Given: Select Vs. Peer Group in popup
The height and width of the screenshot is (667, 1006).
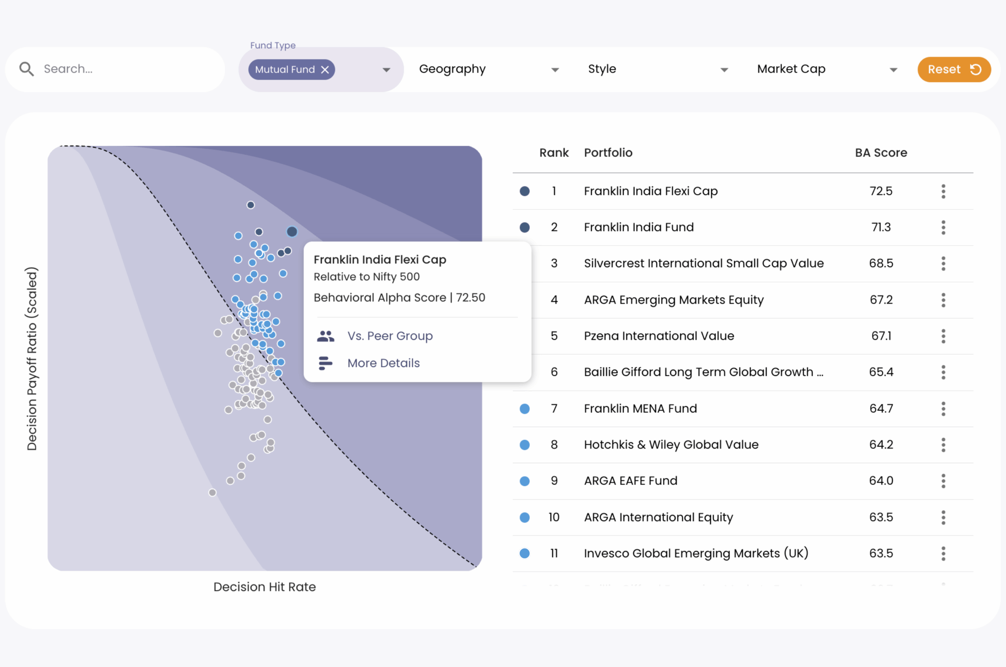Looking at the screenshot, I should tap(390, 336).
